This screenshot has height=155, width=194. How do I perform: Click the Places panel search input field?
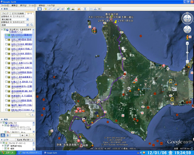pos(15,135)
